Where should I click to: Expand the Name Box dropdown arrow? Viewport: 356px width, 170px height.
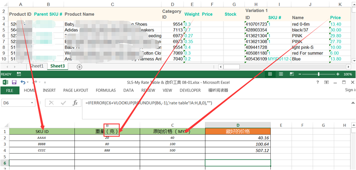(x=32, y=103)
